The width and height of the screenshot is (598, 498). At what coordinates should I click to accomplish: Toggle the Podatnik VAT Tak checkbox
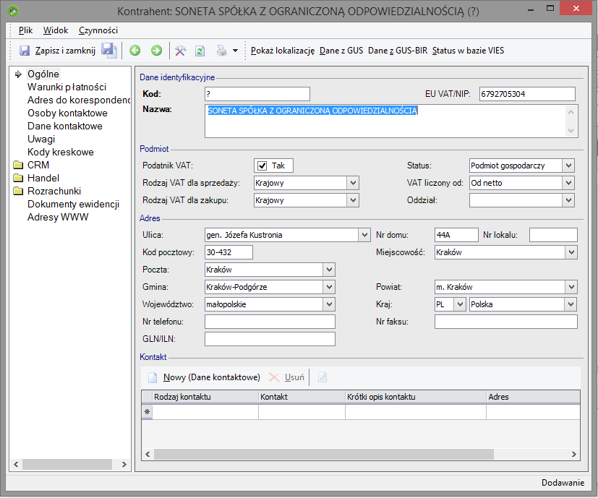tap(262, 166)
